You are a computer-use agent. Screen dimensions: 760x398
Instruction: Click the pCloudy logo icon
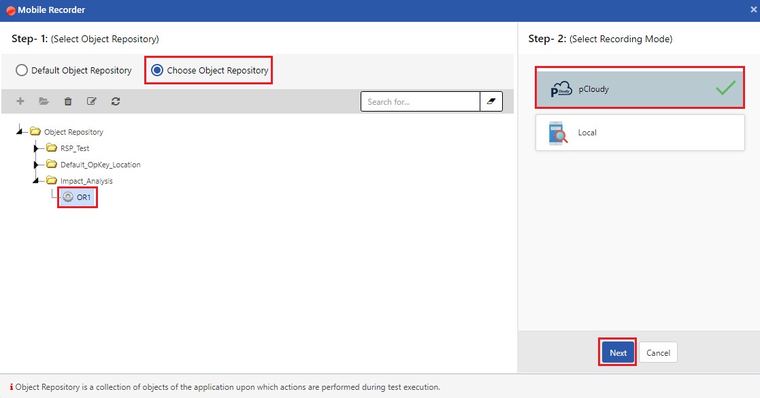(x=559, y=89)
